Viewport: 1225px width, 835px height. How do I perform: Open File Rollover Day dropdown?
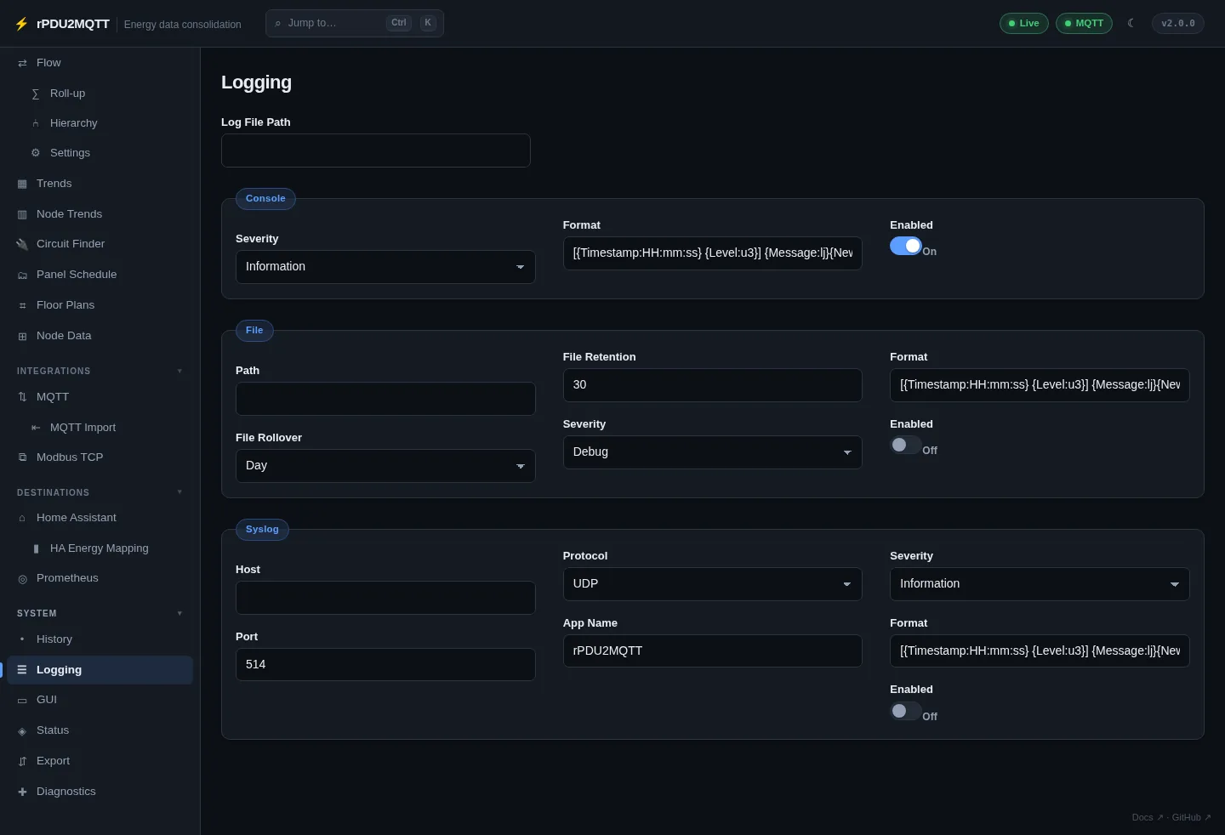click(385, 466)
